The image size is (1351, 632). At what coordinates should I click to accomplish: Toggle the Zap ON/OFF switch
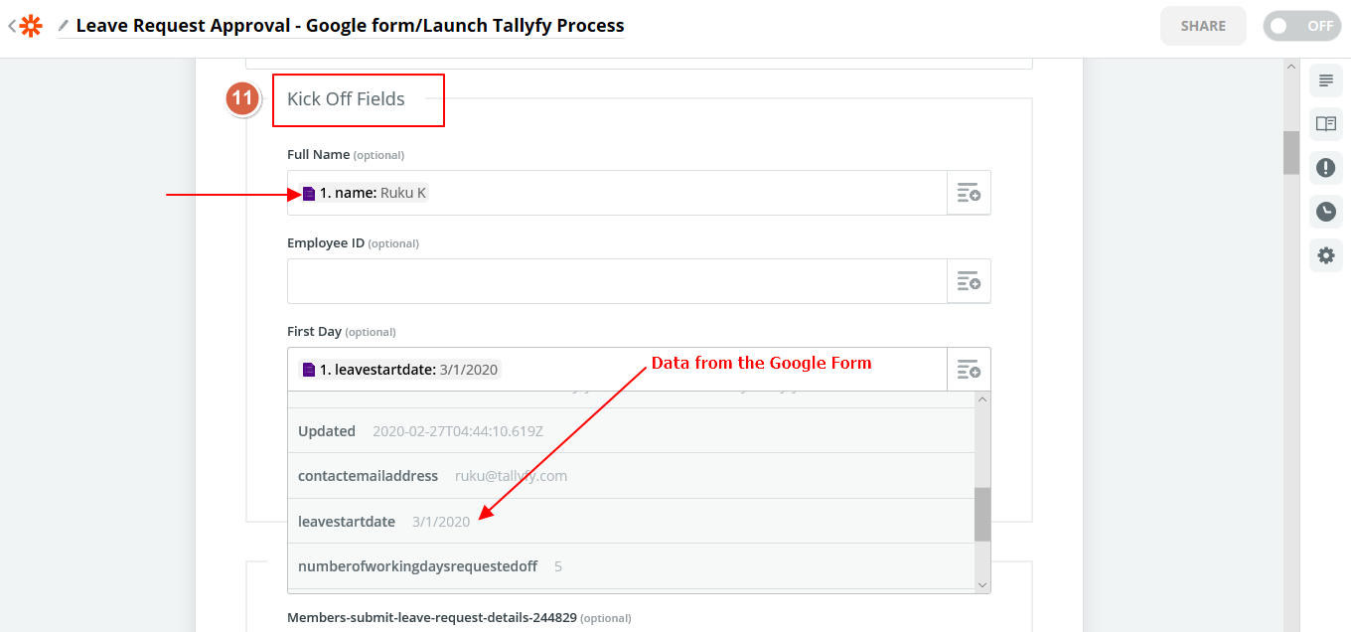tap(1302, 26)
